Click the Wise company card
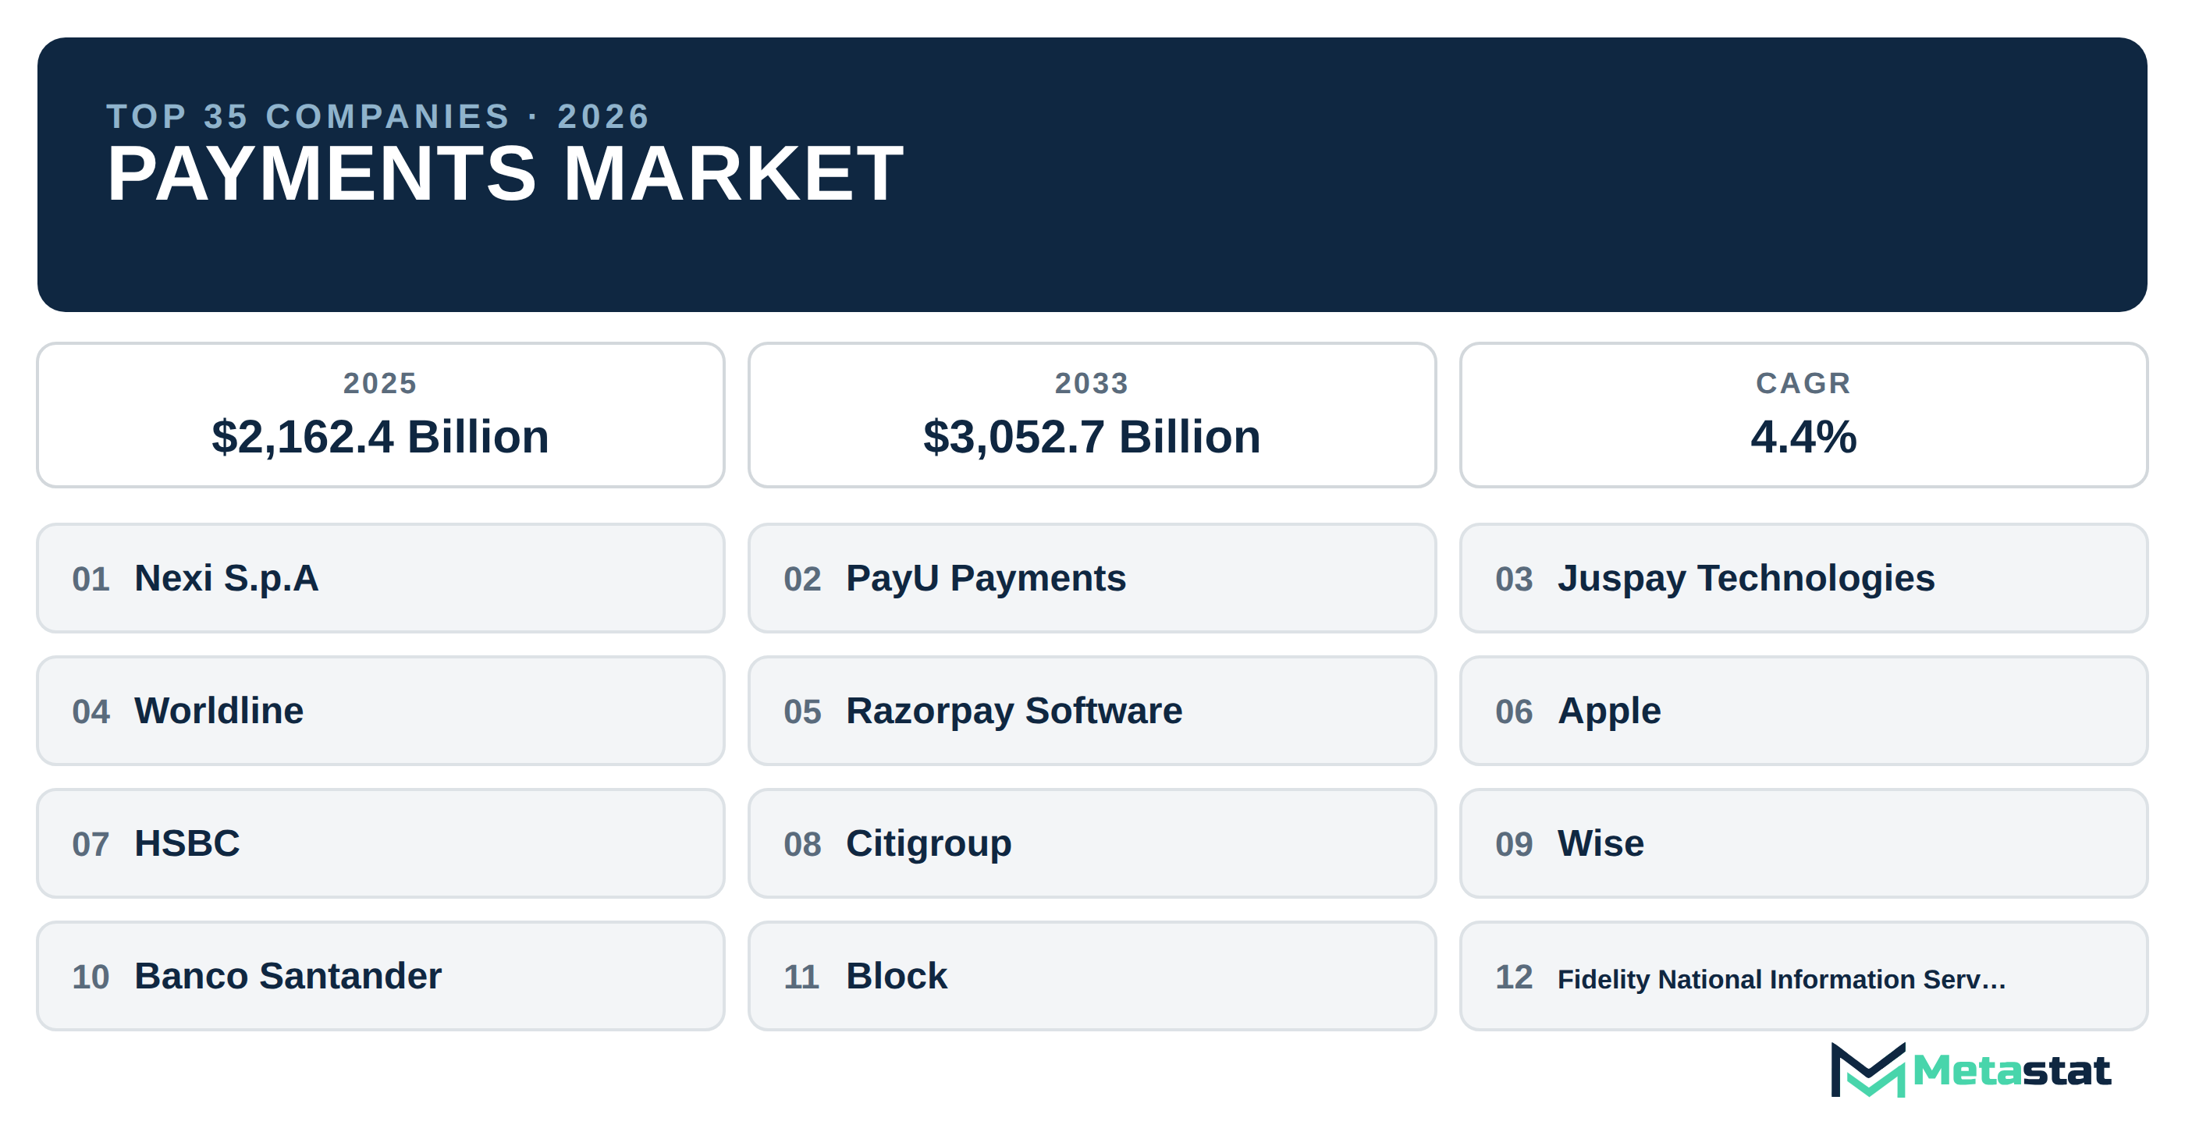Image resolution: width=2185 pixels, height=1139 pixels. (x=1803, y=843)
